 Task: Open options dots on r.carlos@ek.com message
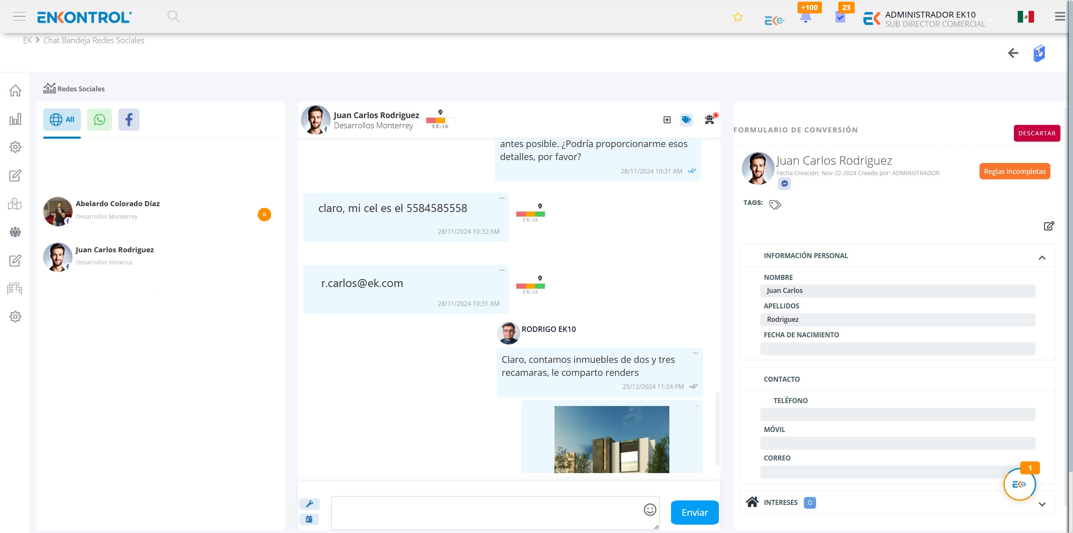[x=502, y=270]
